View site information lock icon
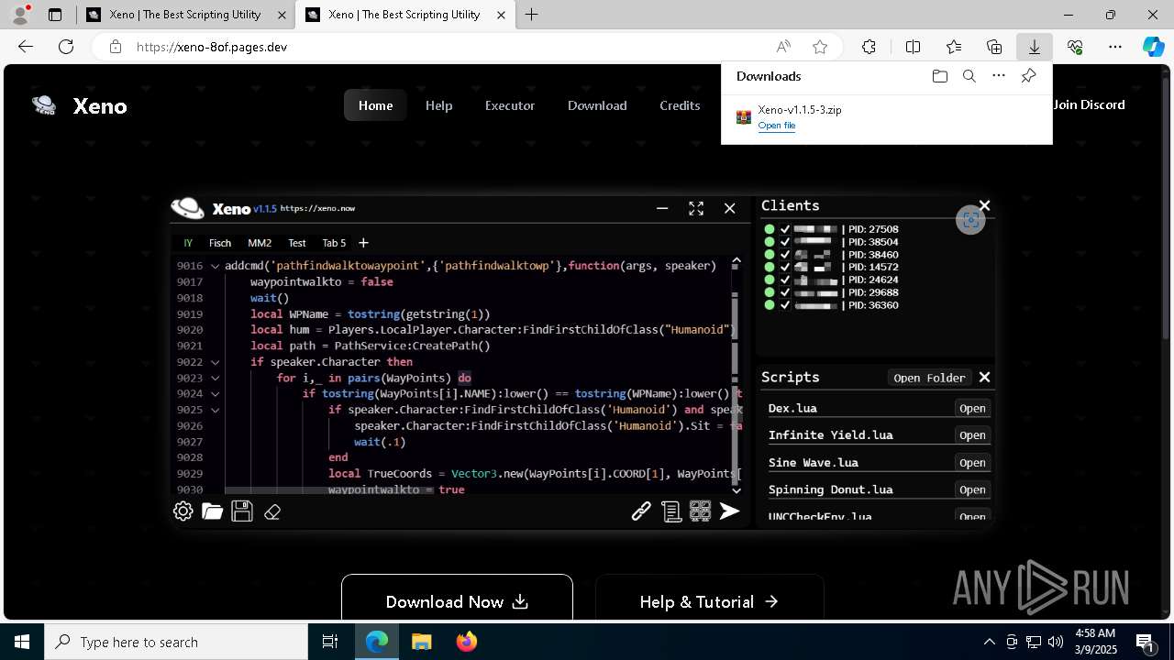The width and height of the screenshot is (1174, 660). point(115,47)
